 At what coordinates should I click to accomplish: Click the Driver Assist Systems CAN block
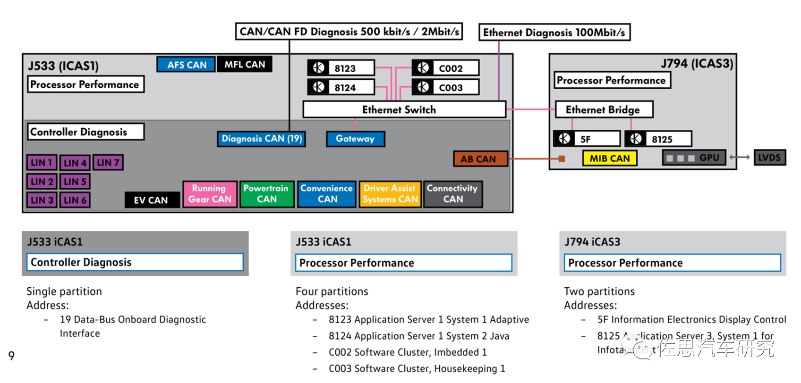390,194
